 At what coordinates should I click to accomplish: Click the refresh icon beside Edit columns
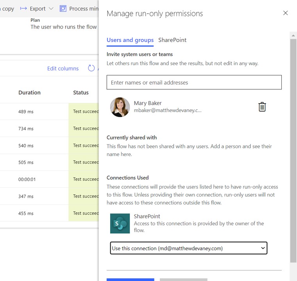point(91,68)
